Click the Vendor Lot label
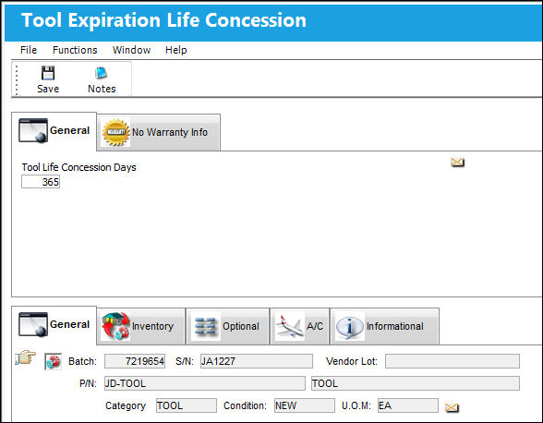Image resolution: width=543 pixels, height=423 pixels. [352, 361]
